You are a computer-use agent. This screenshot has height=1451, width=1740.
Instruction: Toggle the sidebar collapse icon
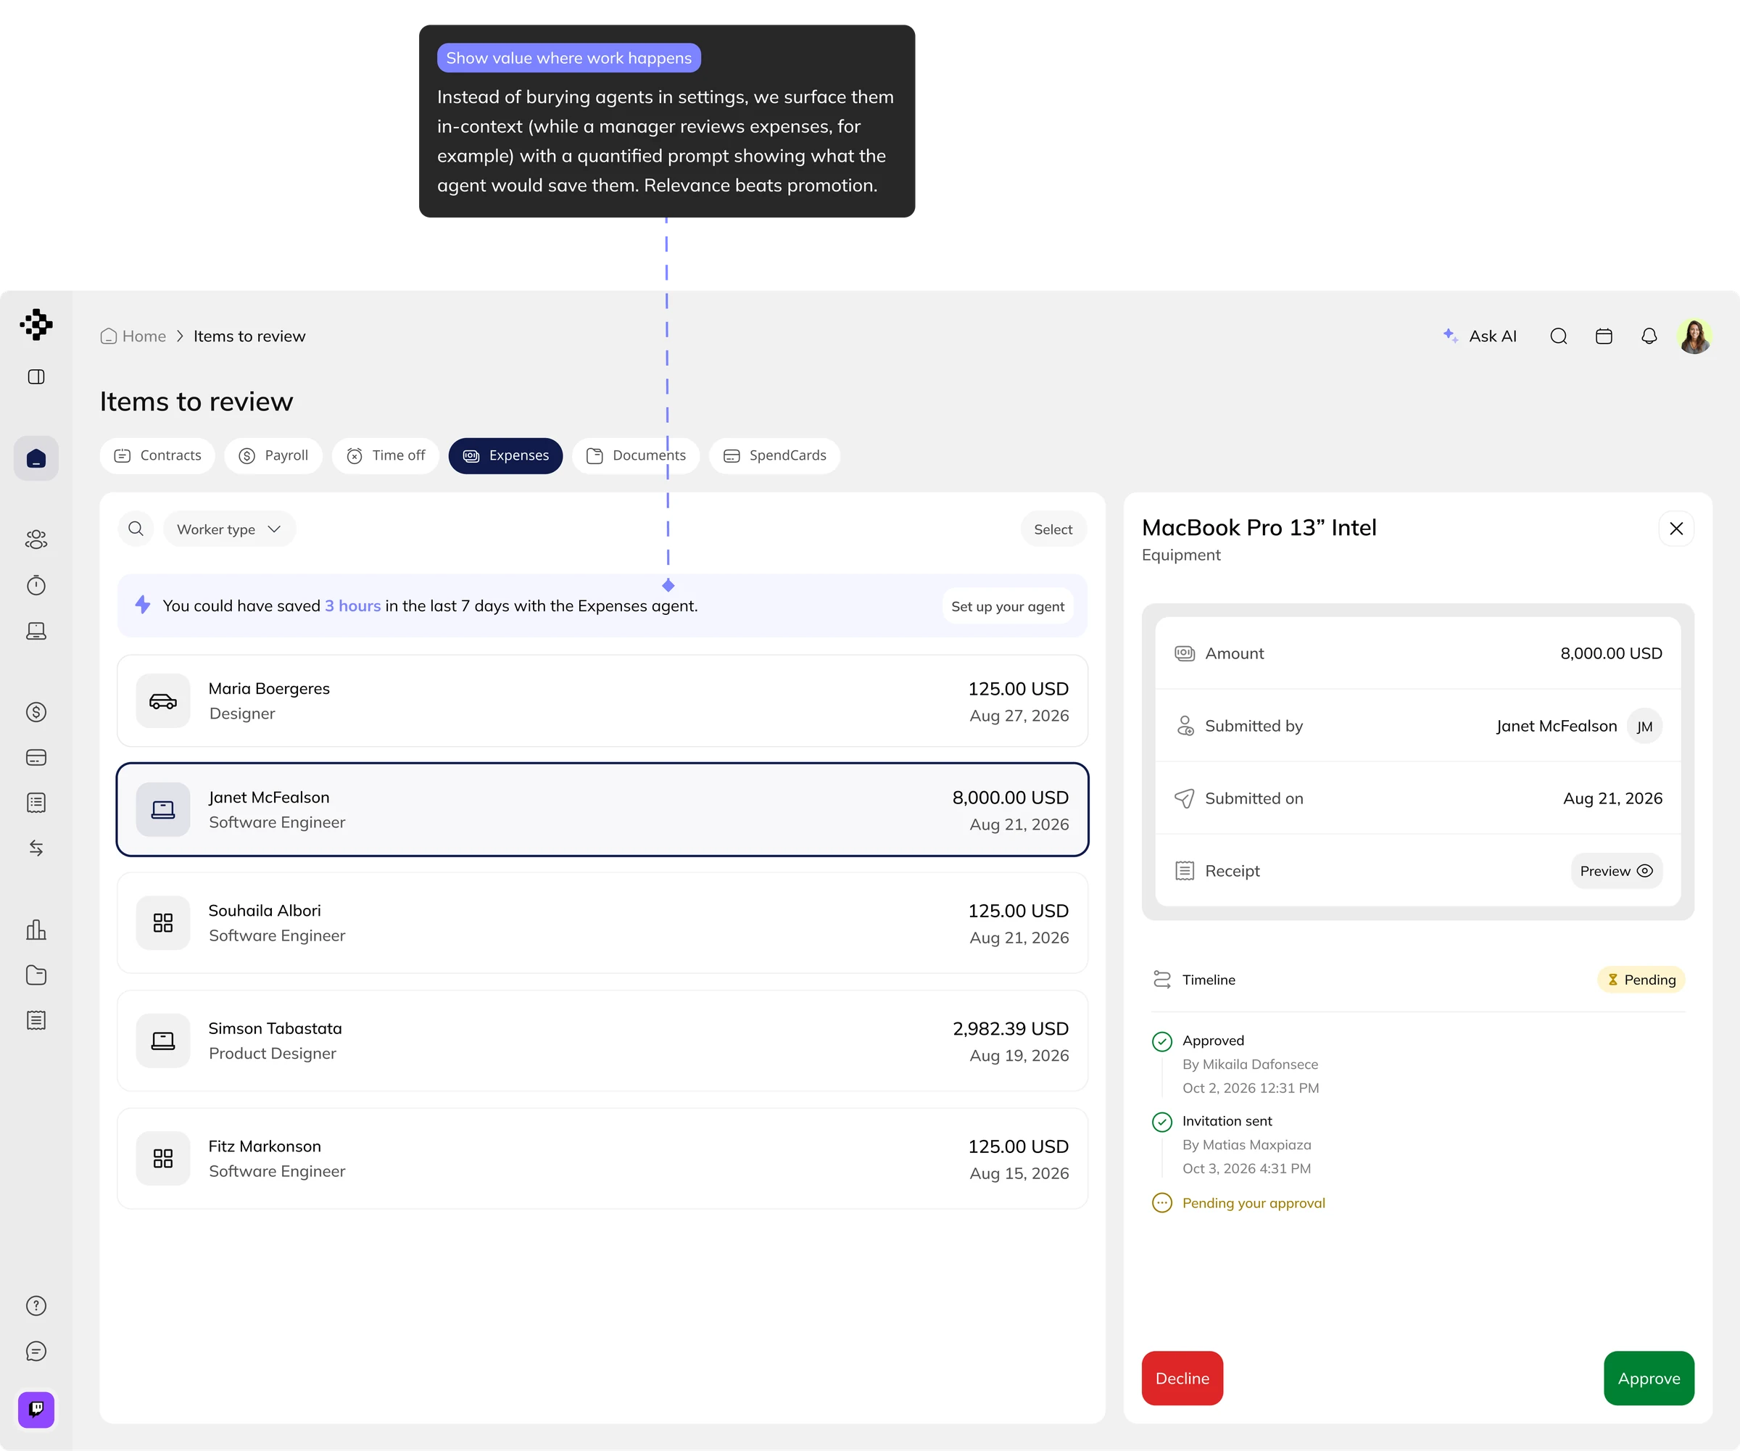[36, 377]
